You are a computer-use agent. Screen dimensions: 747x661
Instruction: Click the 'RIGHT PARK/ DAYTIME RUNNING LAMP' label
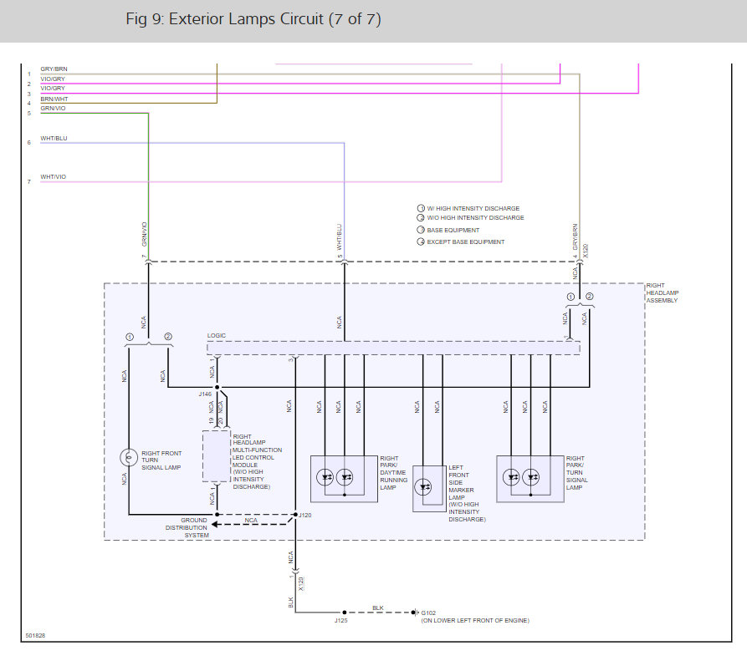click(x=393, y=472)
